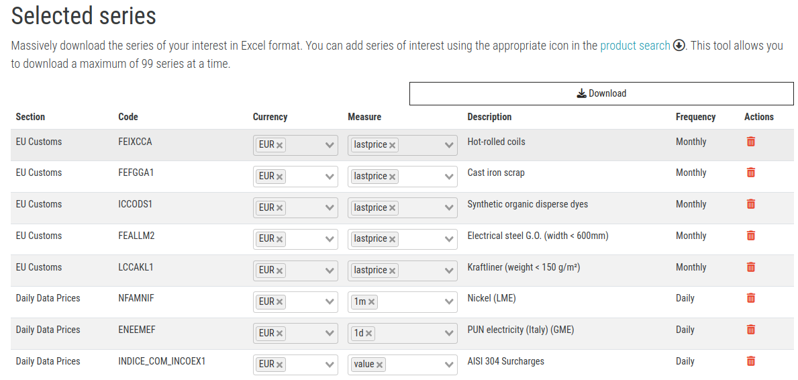The width and height of the screenshot is (798, 380).
Task: Click the Download button
Action: coord(601,93)
